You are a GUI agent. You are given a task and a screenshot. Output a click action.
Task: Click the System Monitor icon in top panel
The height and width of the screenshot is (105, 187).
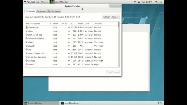click(52, 2)
